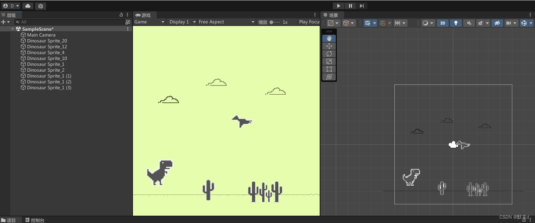Image resolution: width=535 pixels, height=223 pixels.
Task: Select the Hand view tool
Action: click(x=329, y=38)
